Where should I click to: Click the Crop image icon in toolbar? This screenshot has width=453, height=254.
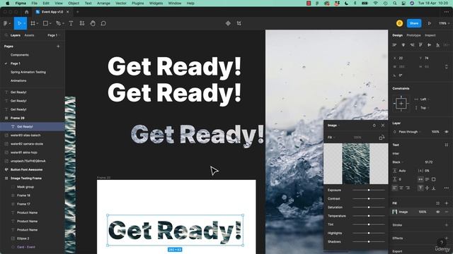[x=239, y=23]
